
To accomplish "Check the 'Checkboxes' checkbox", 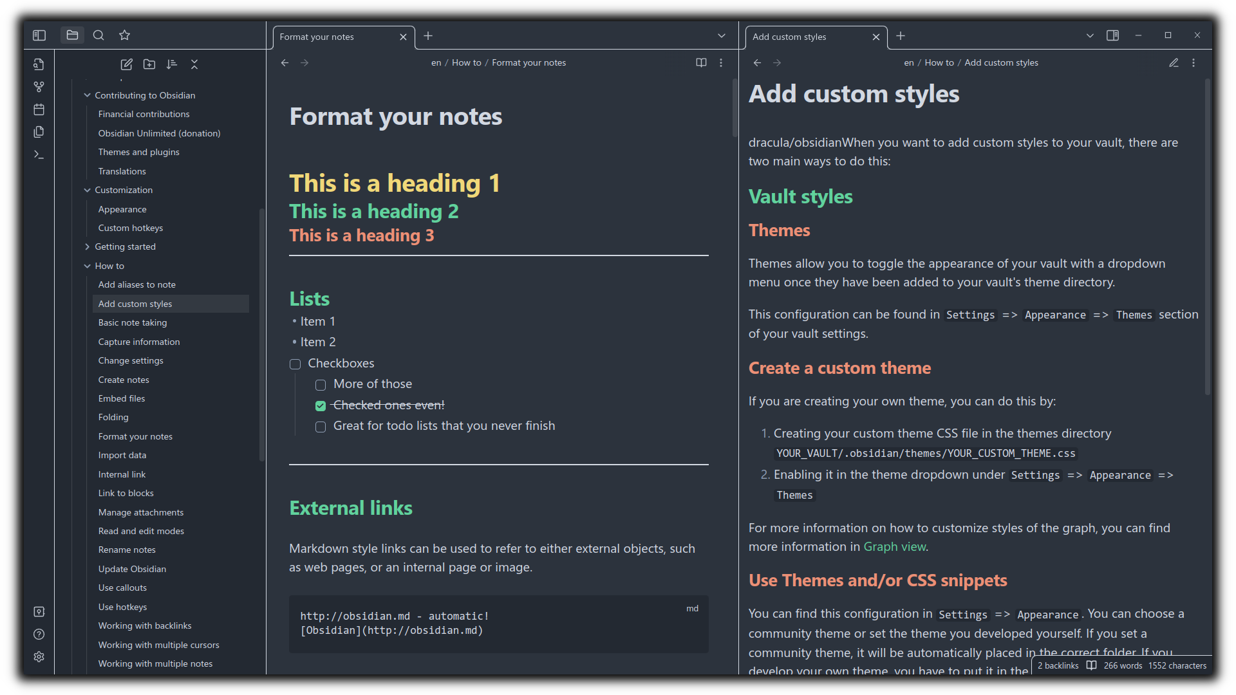I will [295, 364].
